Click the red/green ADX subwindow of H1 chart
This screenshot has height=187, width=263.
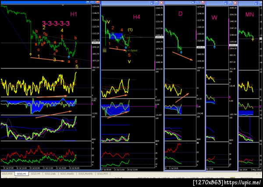tap(46, 154)
